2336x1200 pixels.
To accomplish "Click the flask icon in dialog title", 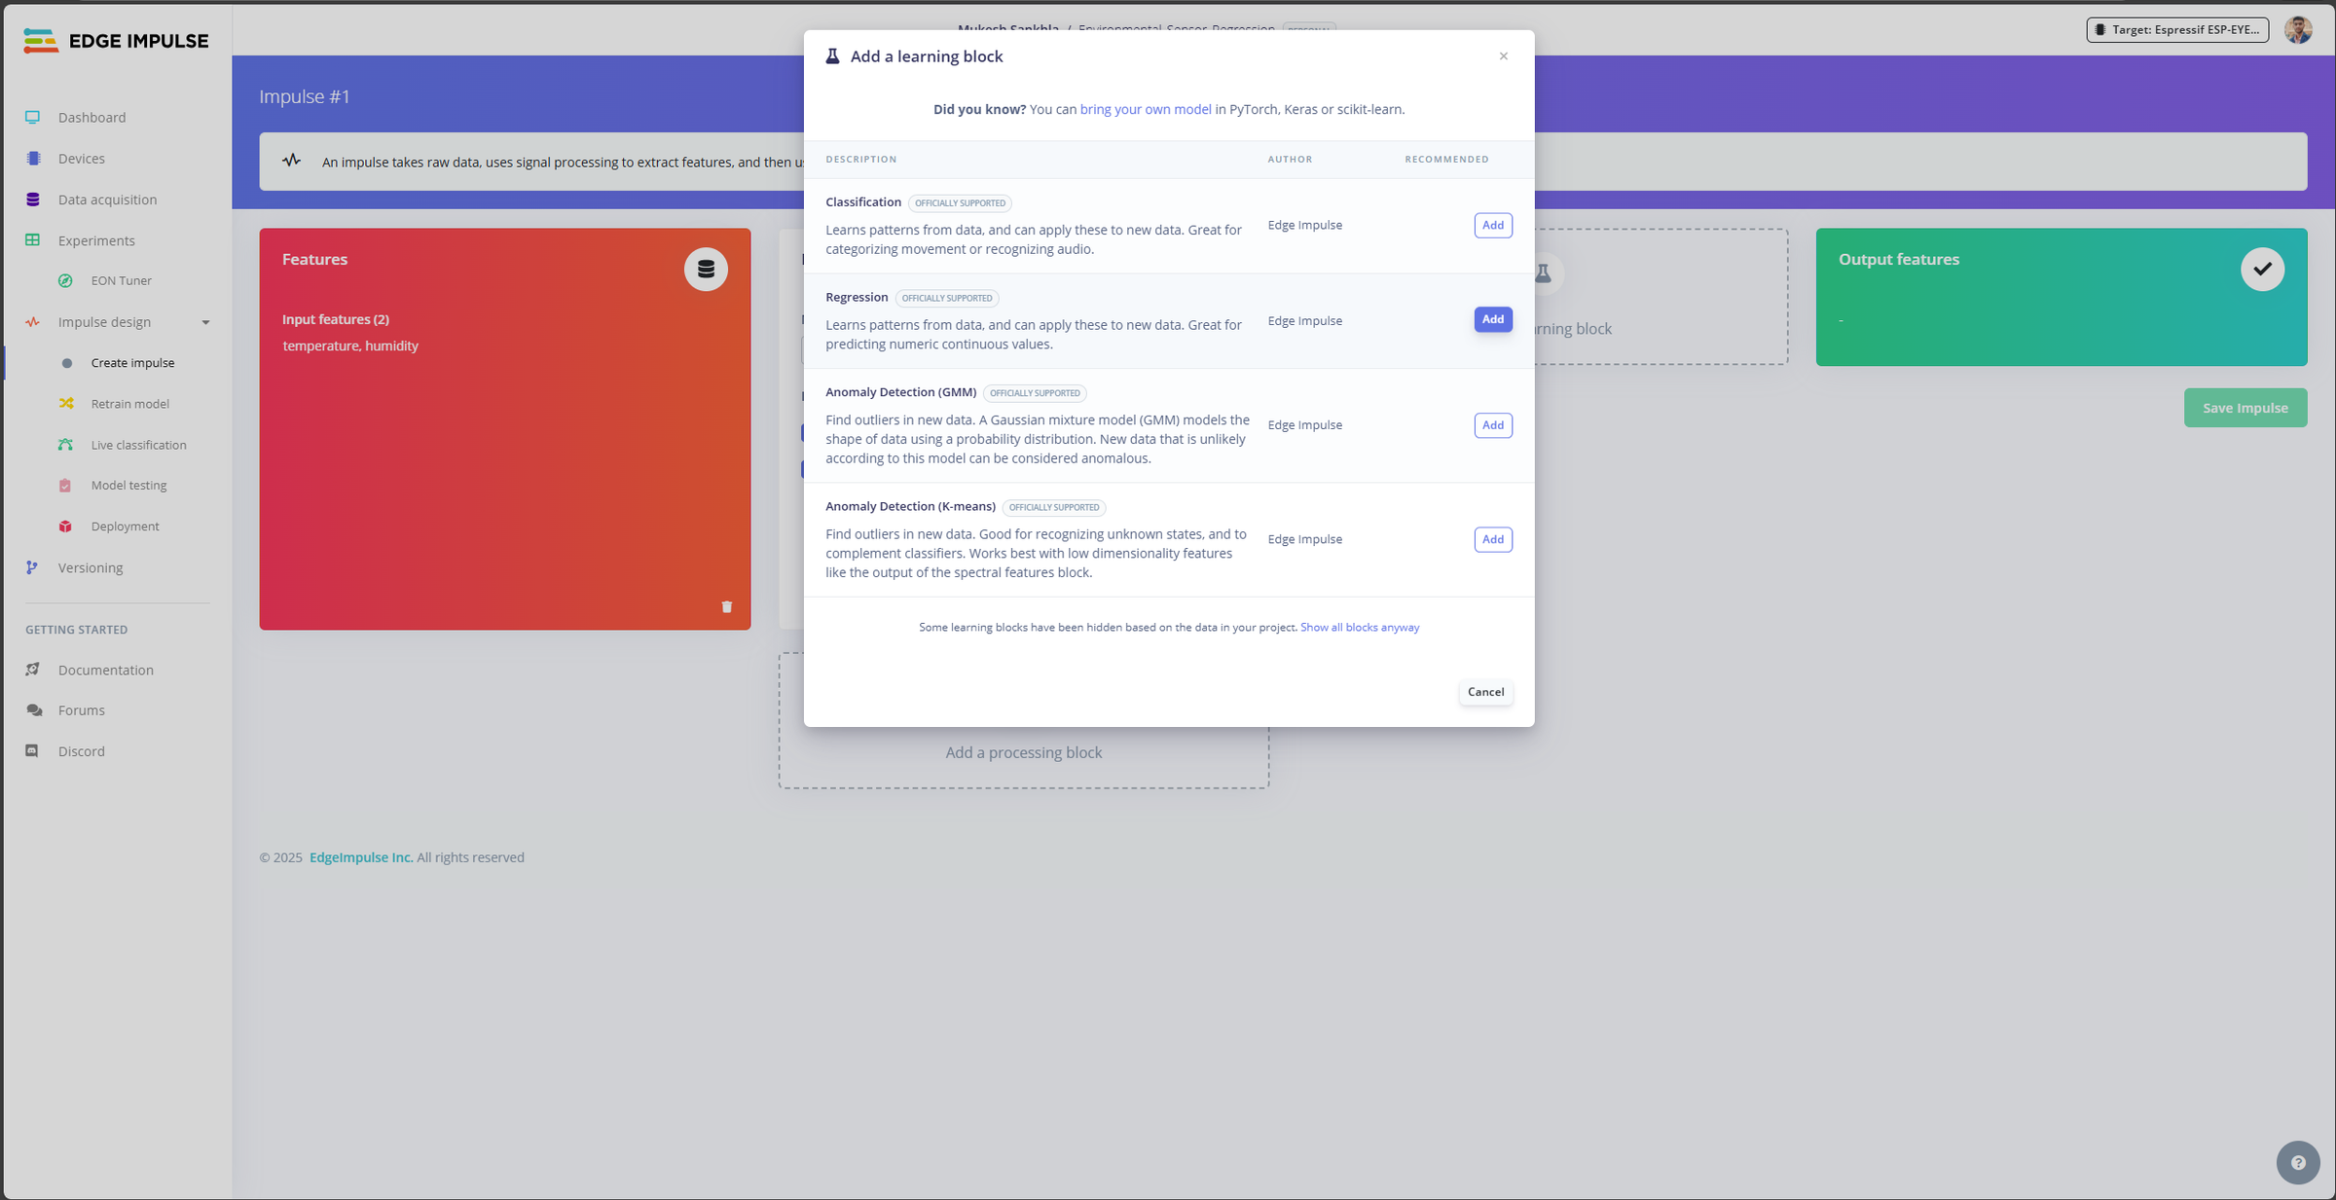I will click(832, 56).
